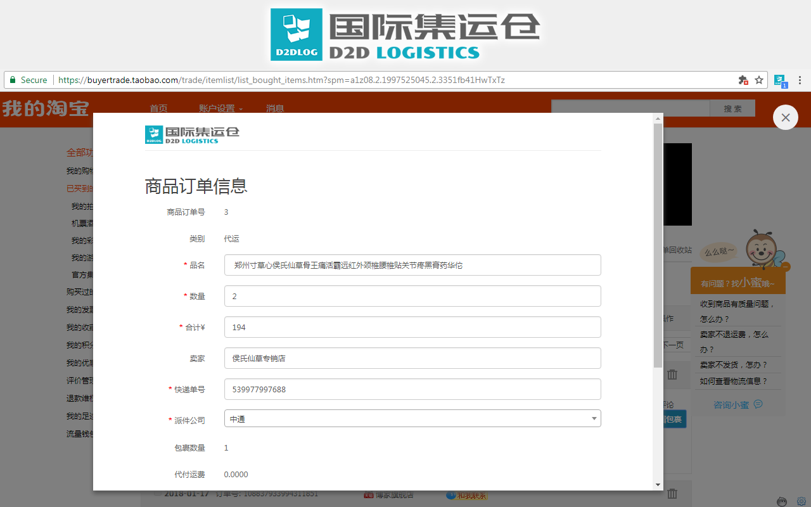Open the 派件公司 courier dropdown

(412, 418)
